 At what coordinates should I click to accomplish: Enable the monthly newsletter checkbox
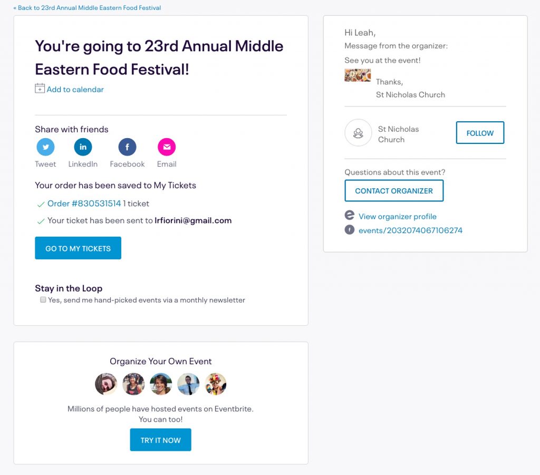tap(43, 299)
